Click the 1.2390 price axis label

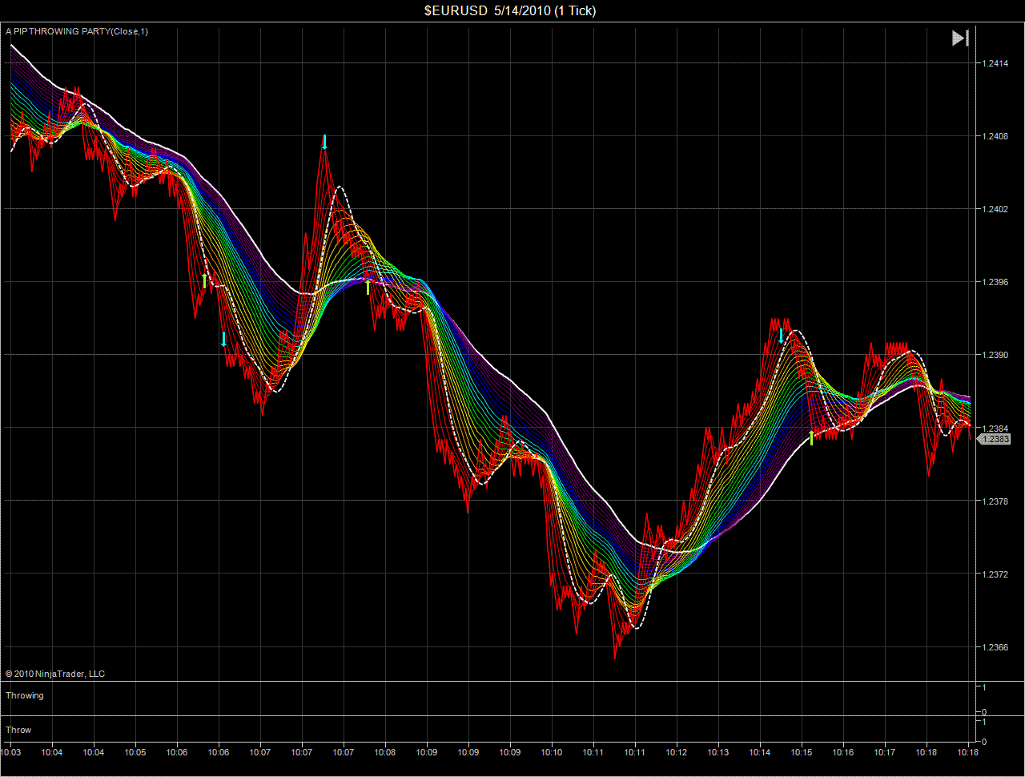coord(995,355)
